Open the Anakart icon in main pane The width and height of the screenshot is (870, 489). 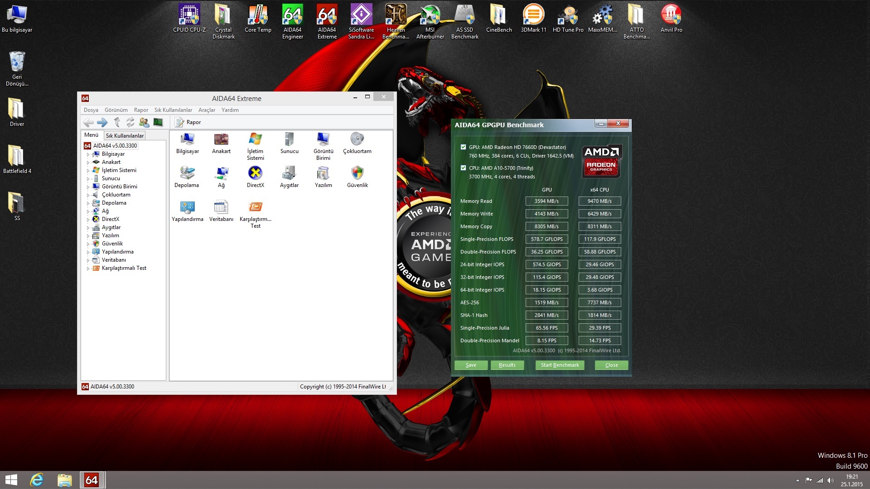(x=221, y=143)
